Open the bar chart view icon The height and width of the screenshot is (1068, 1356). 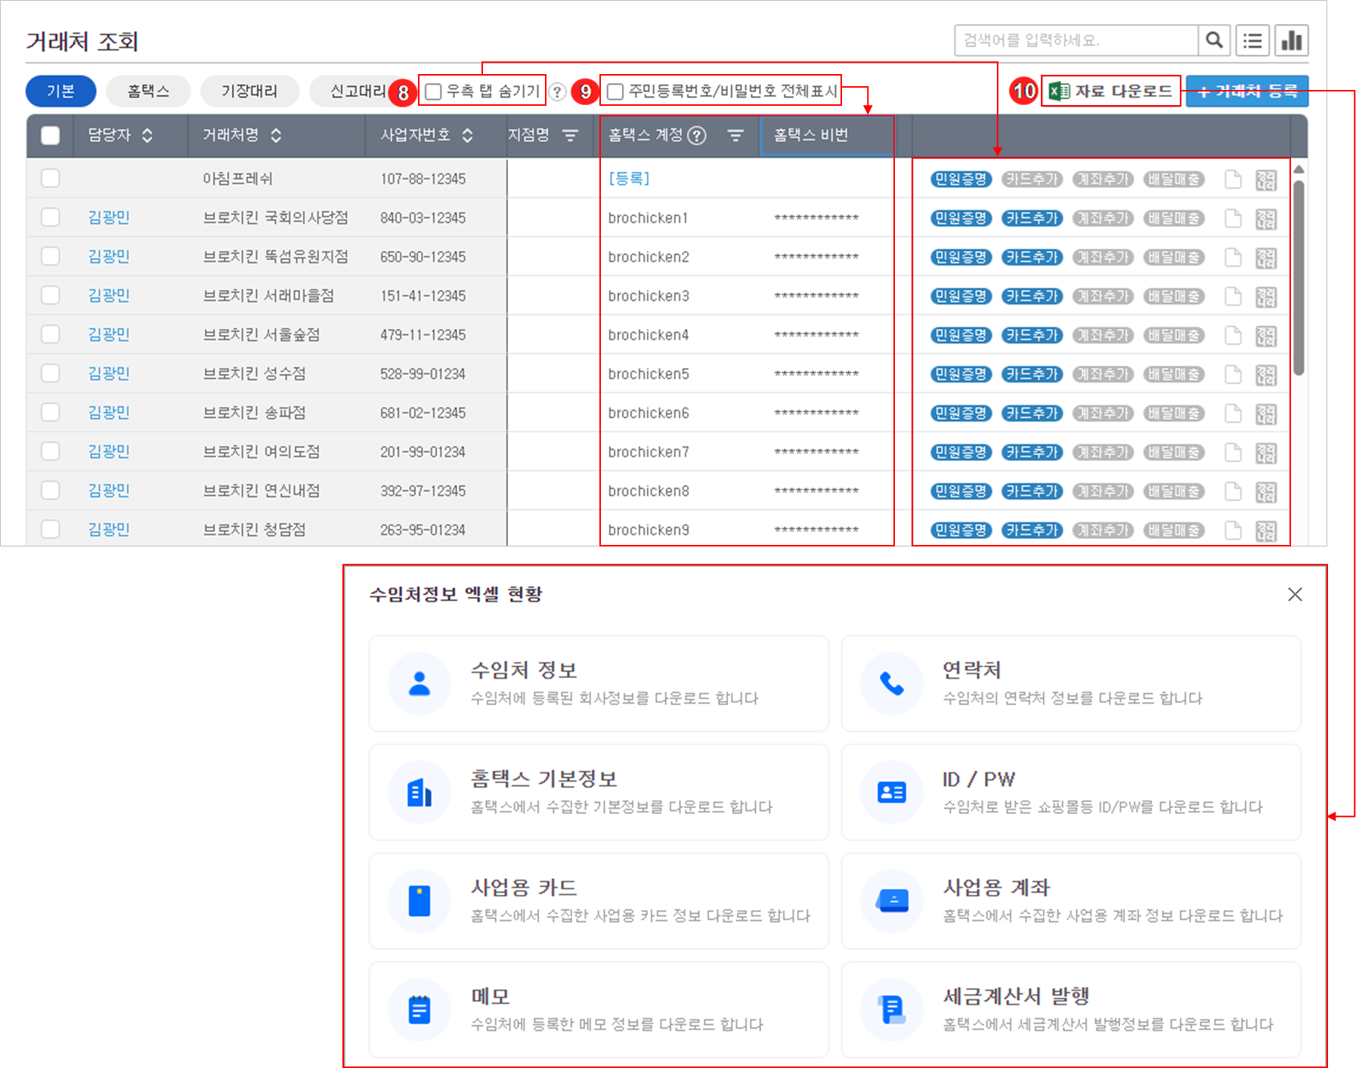(x=1292, y=40)
